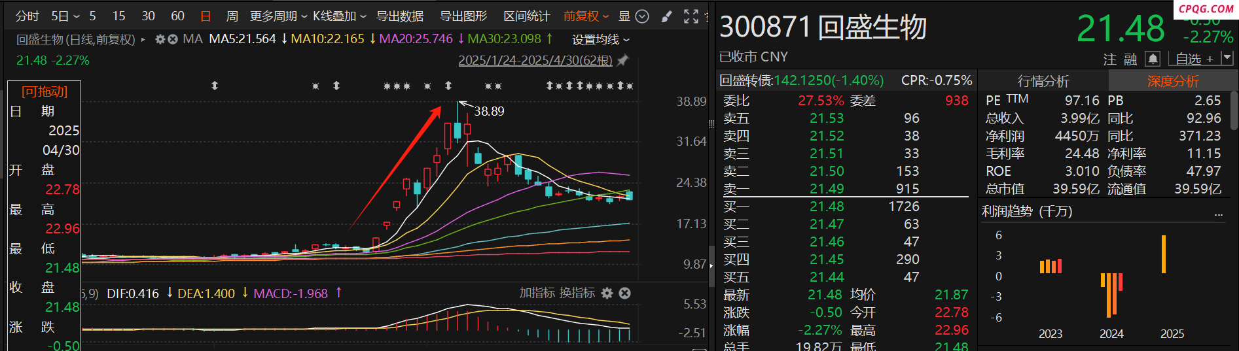The width and height of the screenshot is (1239, 351).
Task: Open 区间统计 range statistics
Action: pyautogui.click(x=527, y=16)
